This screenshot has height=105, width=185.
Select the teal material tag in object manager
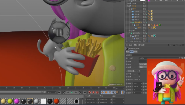tap(154, 36)
